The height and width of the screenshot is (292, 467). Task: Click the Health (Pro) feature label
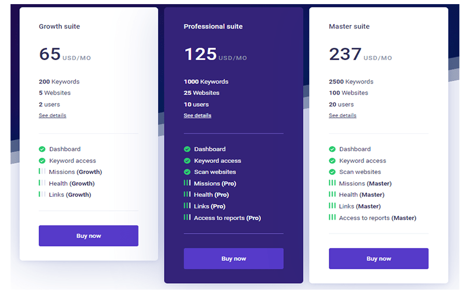point(211,194)
